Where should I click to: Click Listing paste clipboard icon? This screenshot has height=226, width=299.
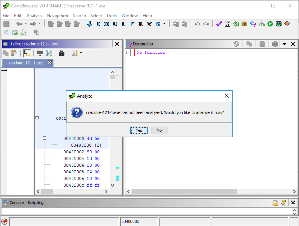coord(14,53)
